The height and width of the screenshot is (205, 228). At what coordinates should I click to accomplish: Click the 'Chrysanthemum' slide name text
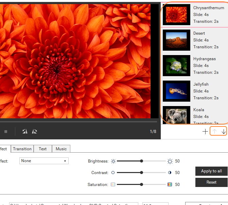pyautogui.click(x=209, y=8)
